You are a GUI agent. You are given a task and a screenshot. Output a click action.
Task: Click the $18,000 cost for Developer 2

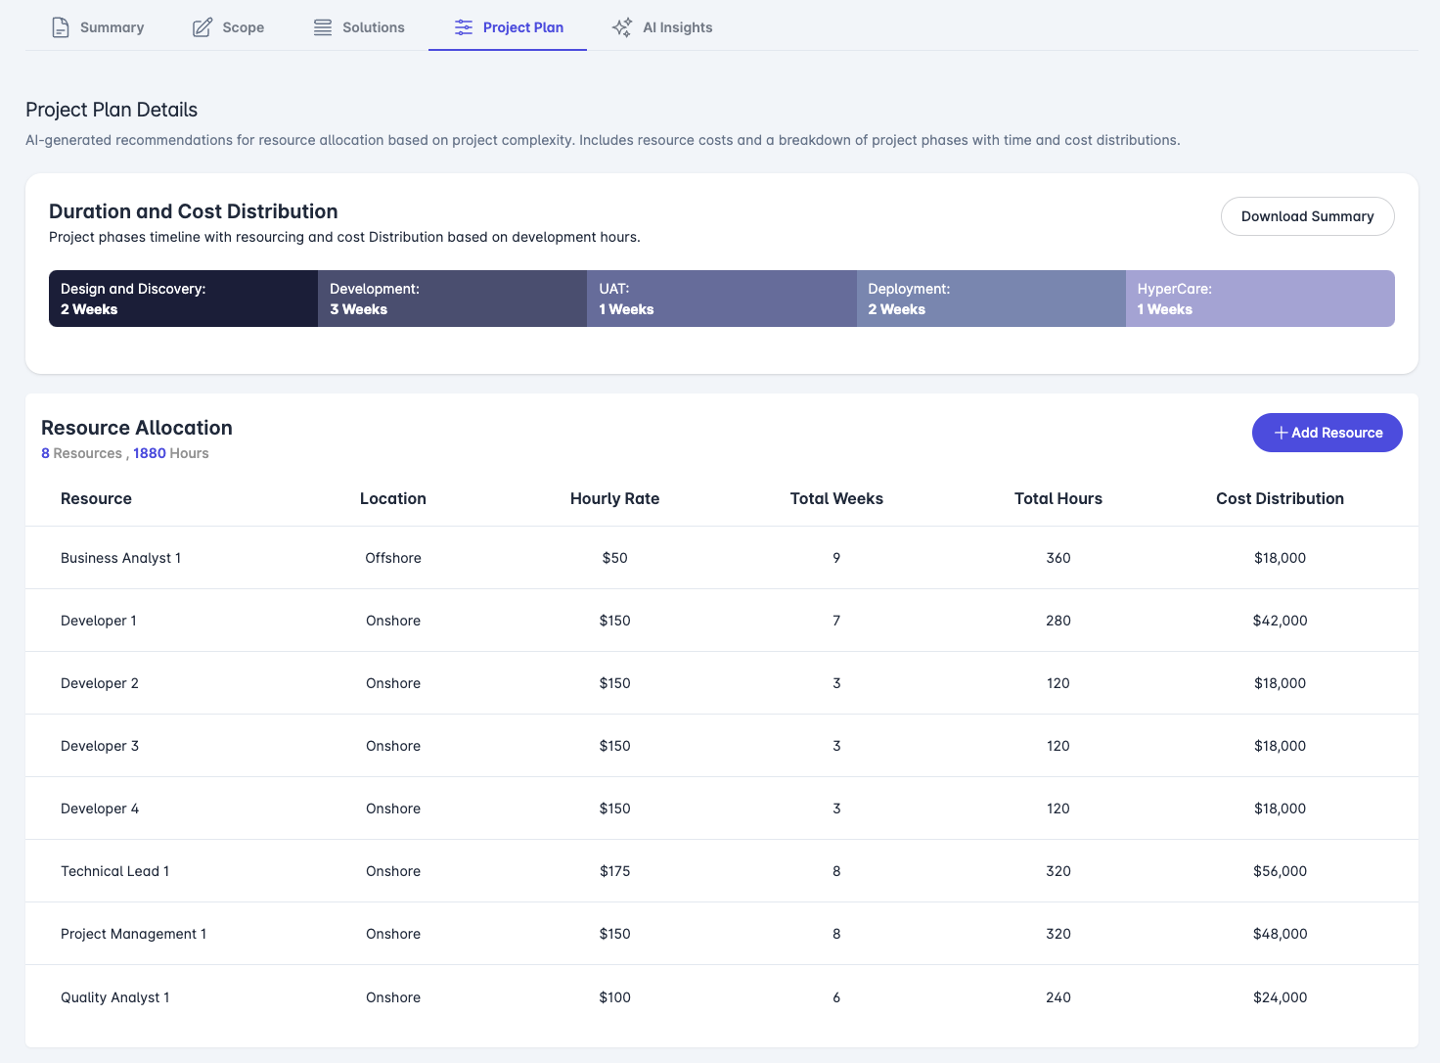(x=1280, y=683)
